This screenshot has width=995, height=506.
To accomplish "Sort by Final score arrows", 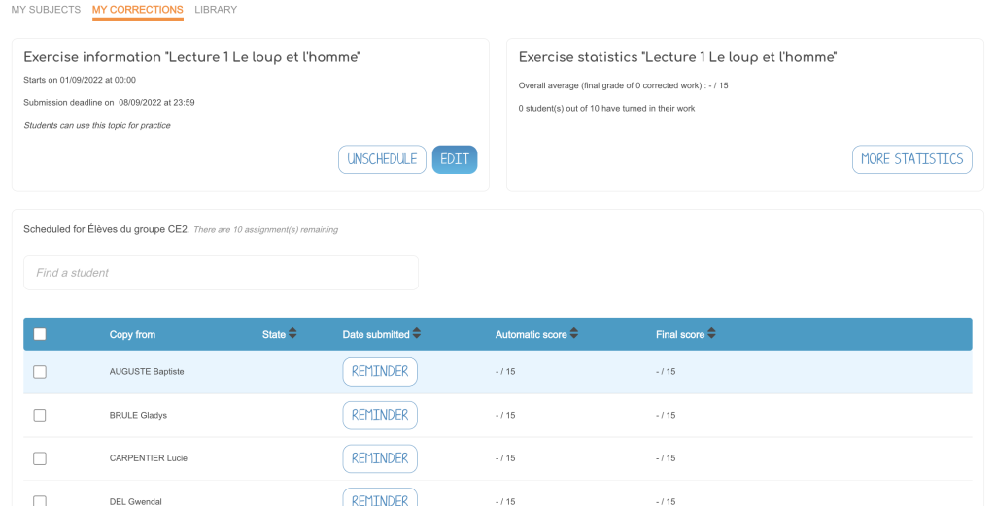I will pos(711,333).
